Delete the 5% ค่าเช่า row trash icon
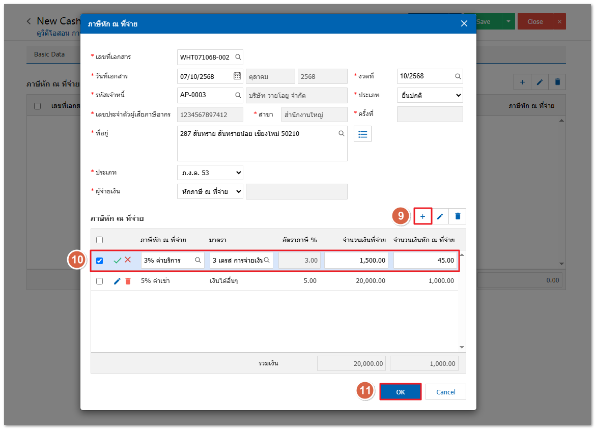 point(128,281)
